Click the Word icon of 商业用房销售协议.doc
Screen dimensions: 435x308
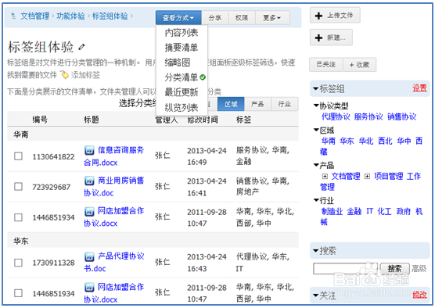(x=89, y=181)
